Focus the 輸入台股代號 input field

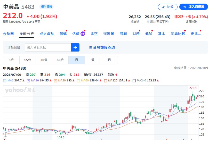click(48, 47)
